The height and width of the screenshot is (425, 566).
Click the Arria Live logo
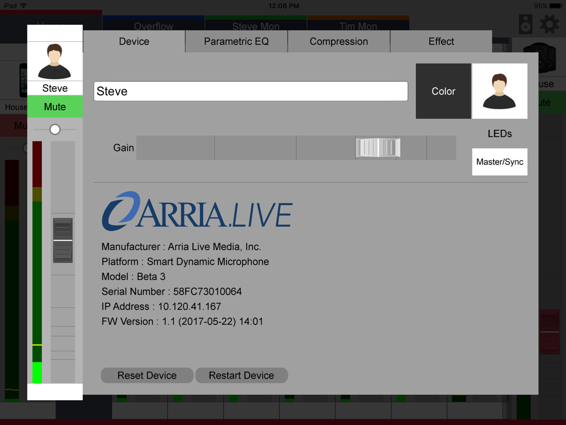pyautogui.click(x=197, y=211)
